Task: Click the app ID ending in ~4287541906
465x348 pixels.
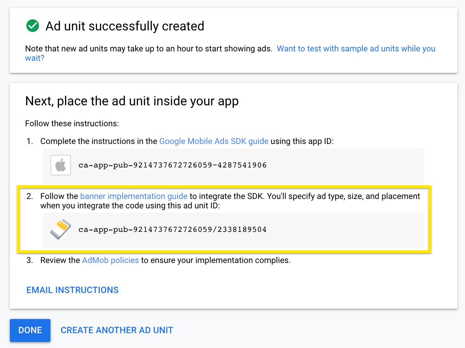Action: tap(172, 165)
